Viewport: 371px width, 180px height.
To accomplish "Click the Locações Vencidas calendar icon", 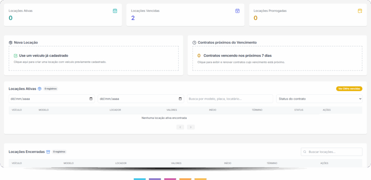I will click(237, 11).
